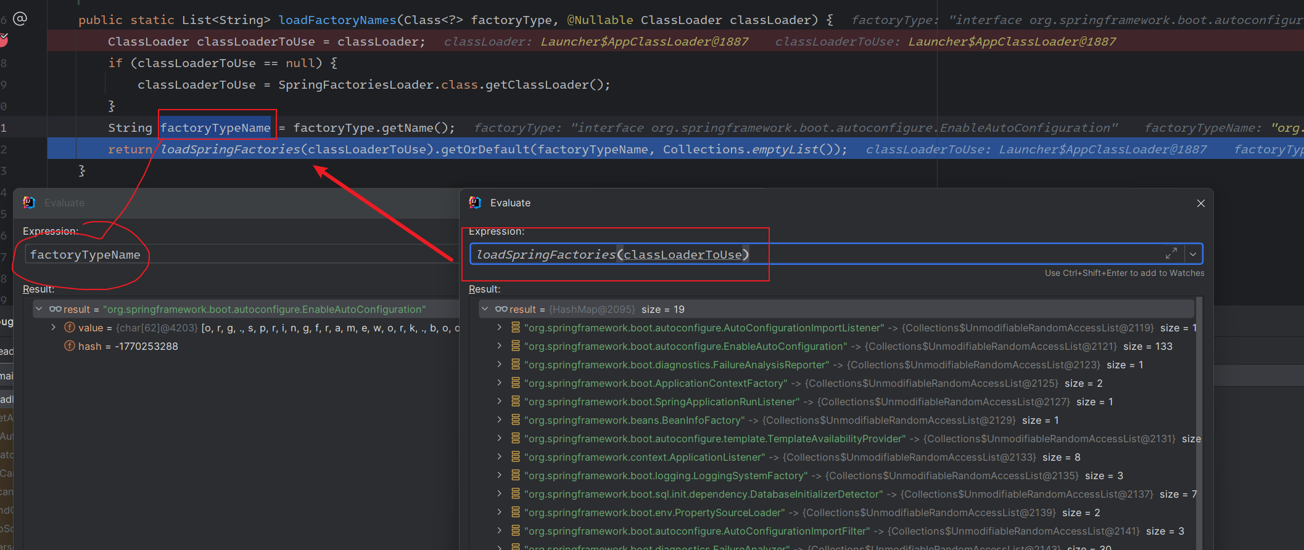Select the hash = -1770253288 row
Image resolution: width=1304 pixels, height=550 pixels.
tap(128, 346)
